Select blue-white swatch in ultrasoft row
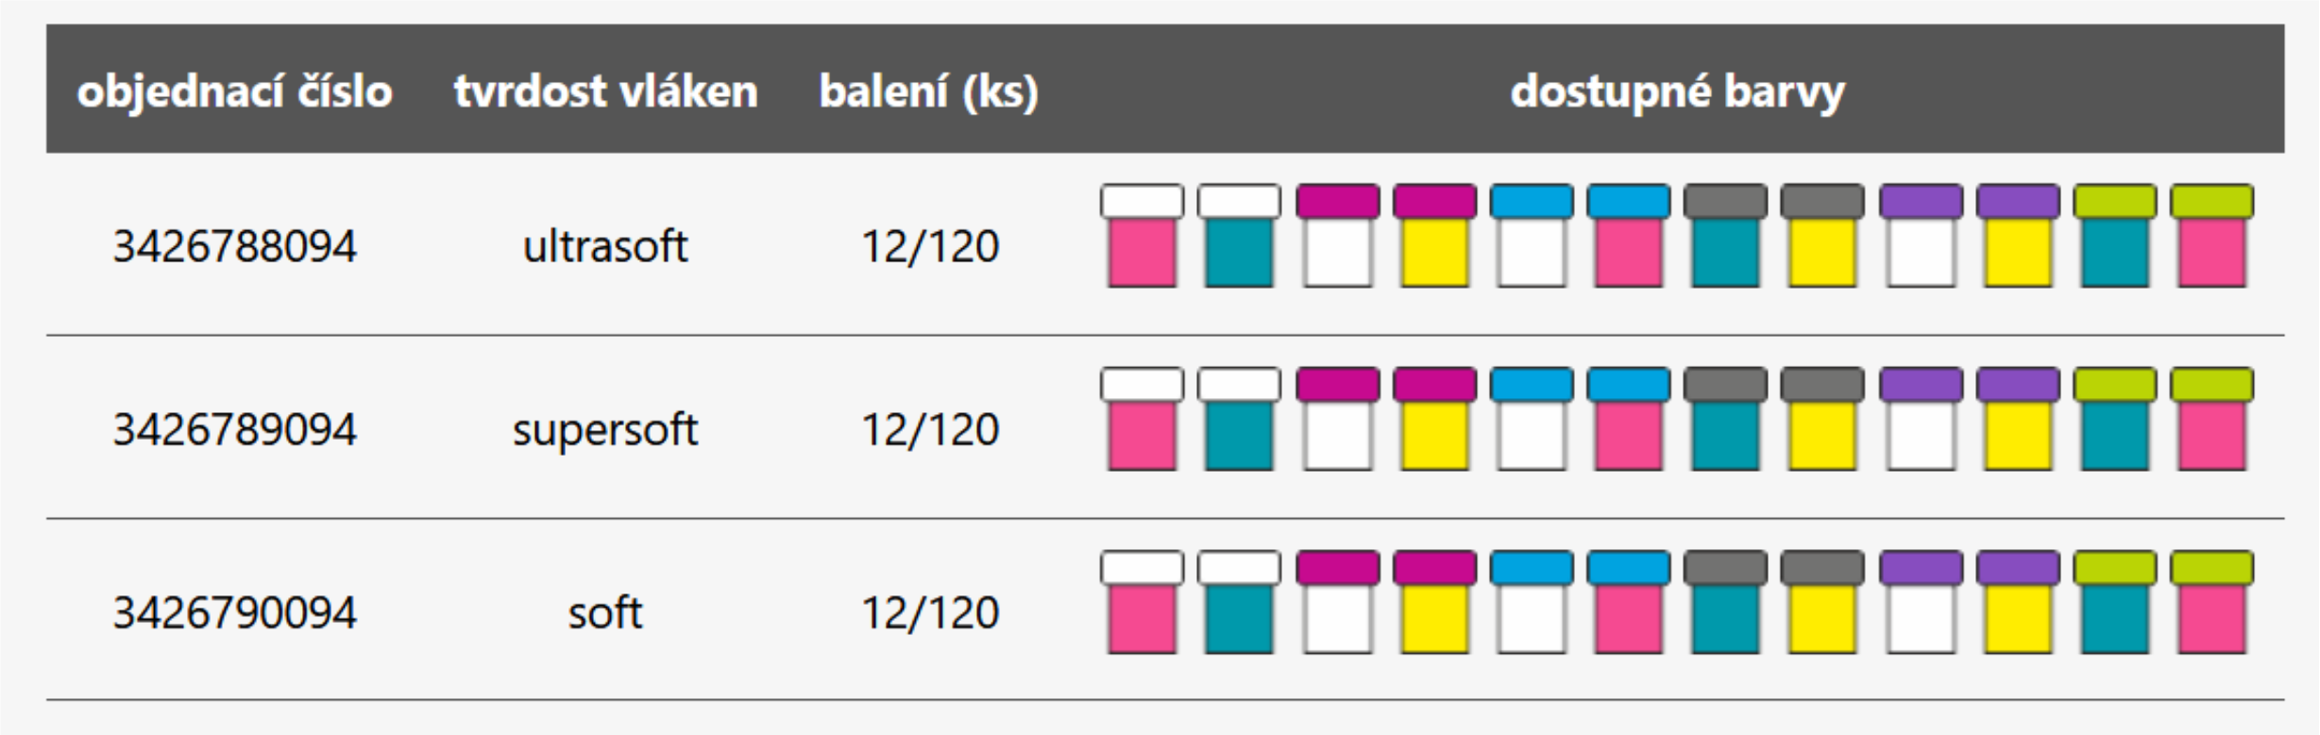The height and width of the screenshot is (735, 2320). [x=1532, y=236]
